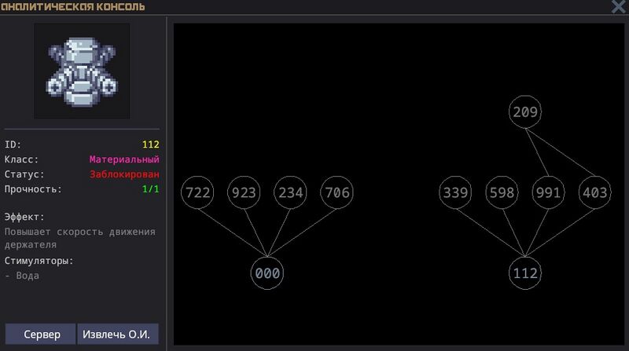The height and width of the screenshot is (351, 629).
Task: Select the root node 000
Action: [267, 273]
